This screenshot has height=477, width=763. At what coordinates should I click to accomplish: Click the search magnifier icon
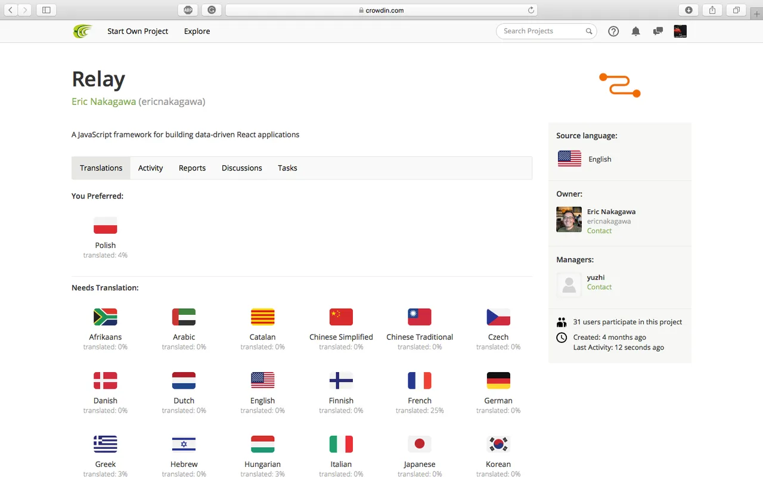pos(589,32)
